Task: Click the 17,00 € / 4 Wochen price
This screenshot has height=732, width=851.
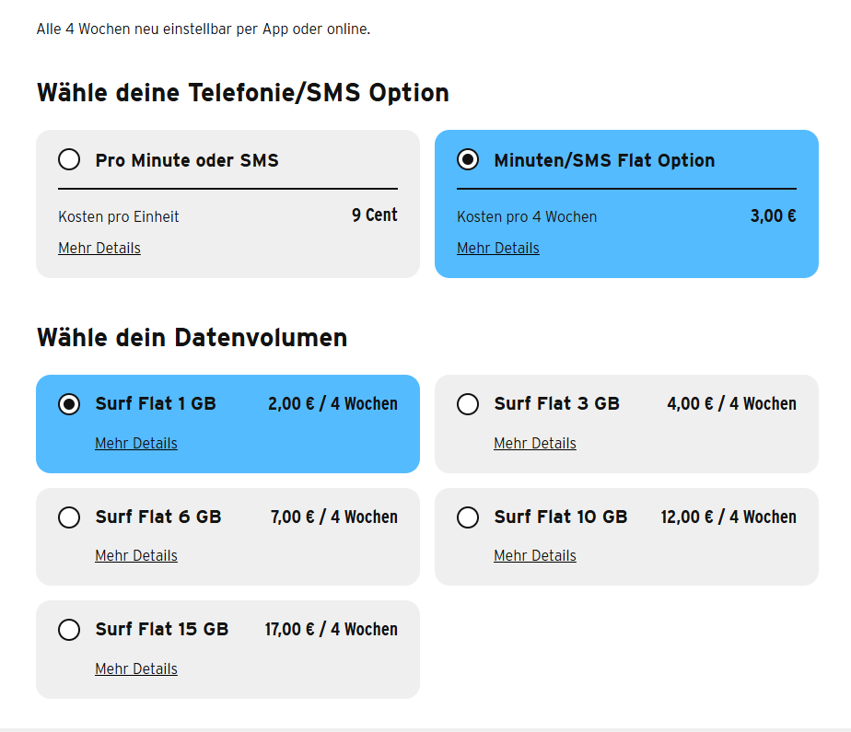Action: tap(331, 630)
